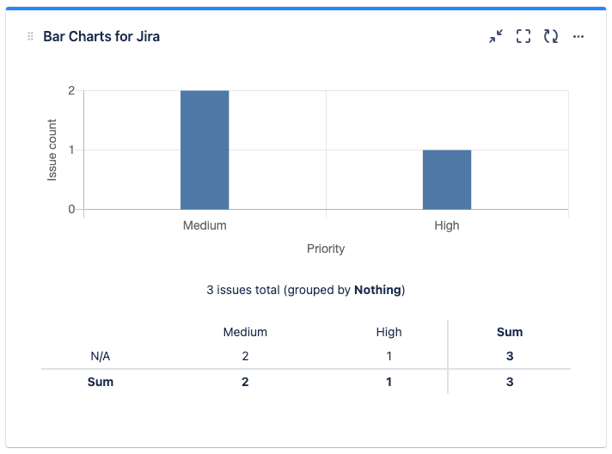The width and height of the screenshot is (612, 454).
Task: Select the Sum row label in table
Action: click(x=101, y=382)
